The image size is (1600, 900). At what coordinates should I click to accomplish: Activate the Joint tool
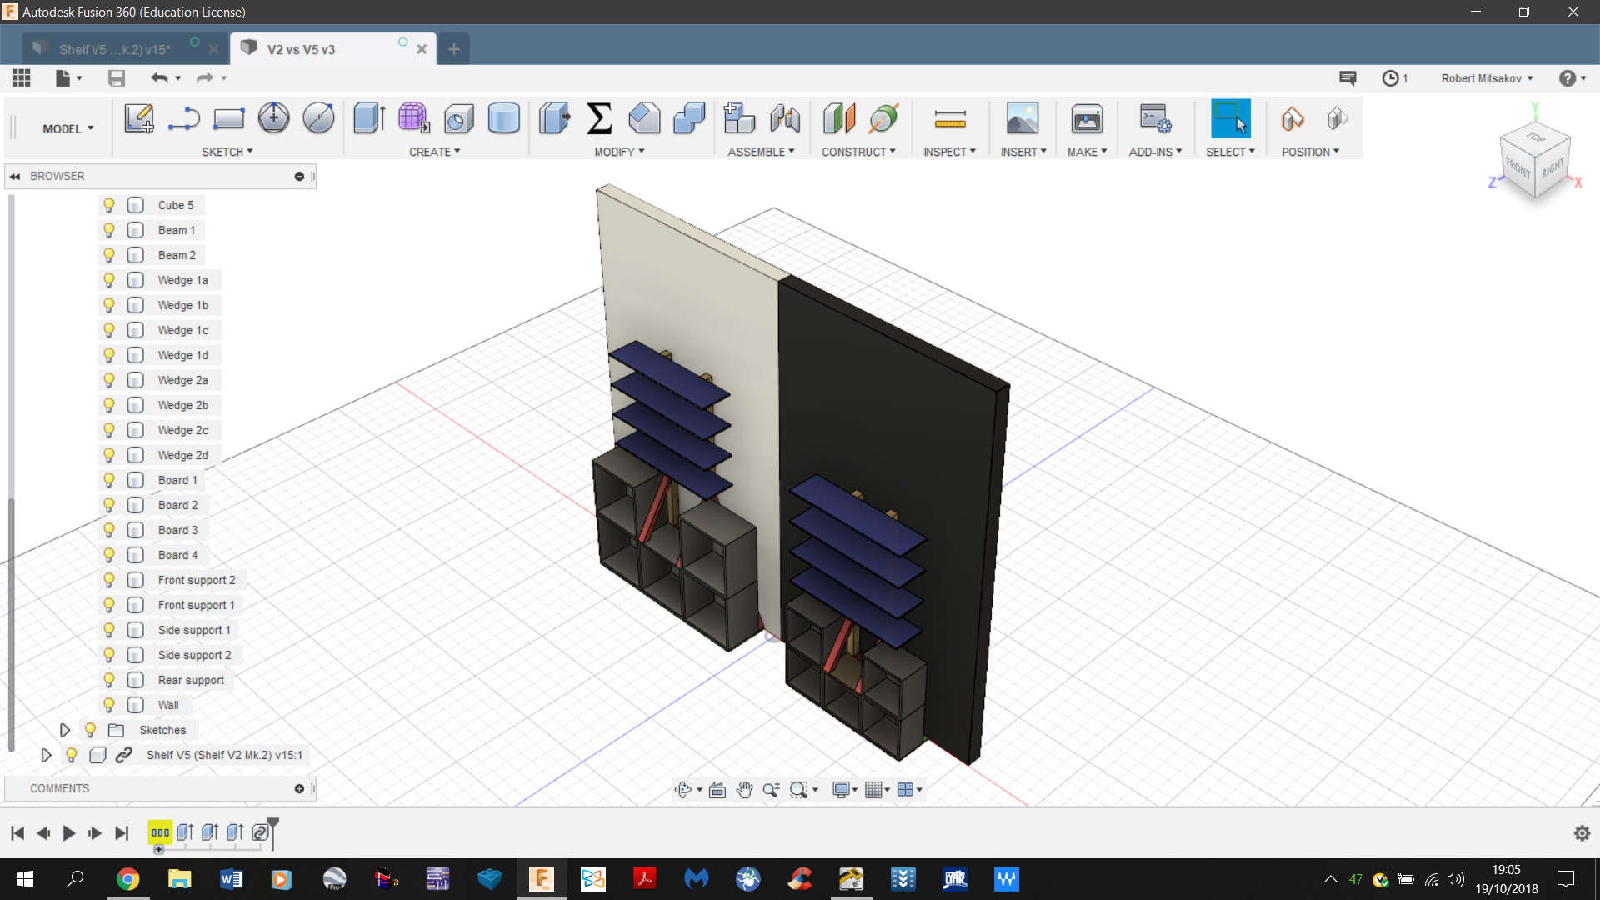pos(784,119)
